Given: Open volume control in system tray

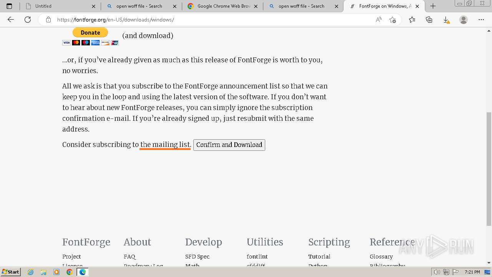Looking at the screenshot, I should [x=437, y=272].
